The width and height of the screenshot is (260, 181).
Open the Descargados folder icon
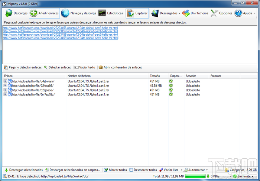[x=155, y=13]
